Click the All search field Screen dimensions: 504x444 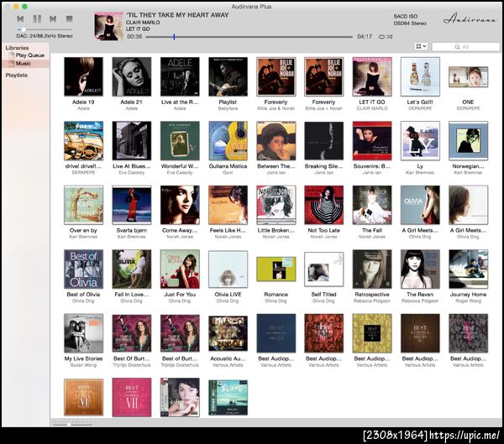(x=465, y=47)
